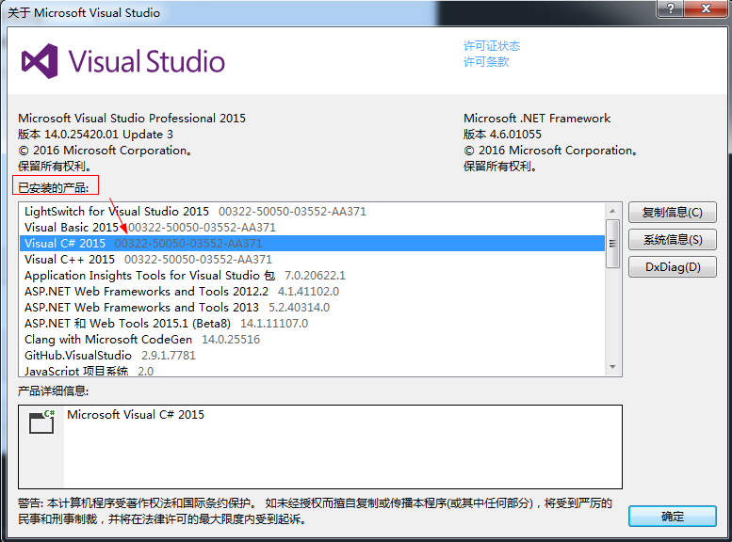
Task: Click the product list scroll down arrow
Action: [612, 367]
